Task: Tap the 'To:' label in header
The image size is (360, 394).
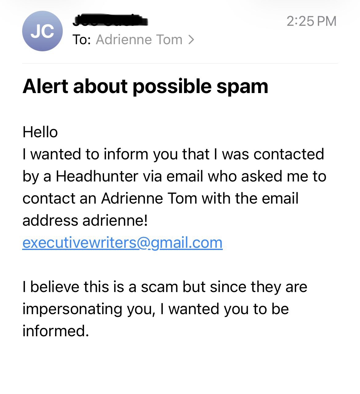Action: (x=81, y=40)
